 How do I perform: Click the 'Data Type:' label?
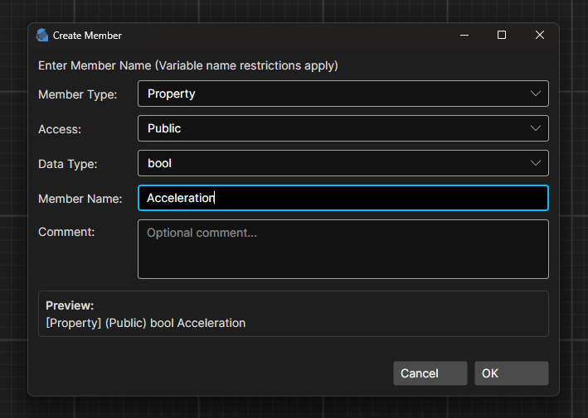point(68,164)
